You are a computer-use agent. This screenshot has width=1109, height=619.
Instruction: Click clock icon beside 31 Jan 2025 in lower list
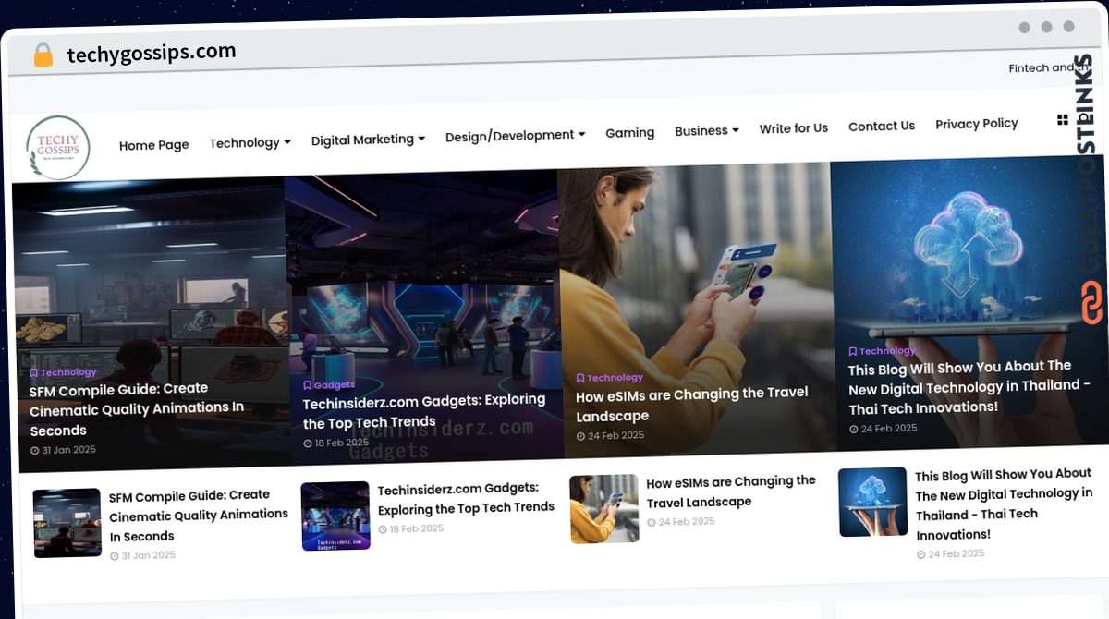pos(115,556)
